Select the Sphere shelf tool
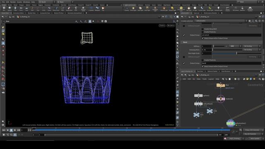Screen dimensions: 265x149 [10, 9]
